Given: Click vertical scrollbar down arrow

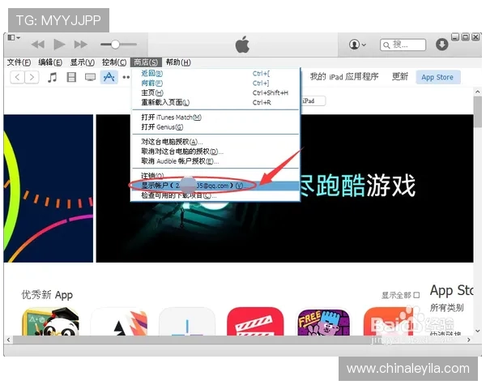Looking at the screenshot, I should (478, 331).
